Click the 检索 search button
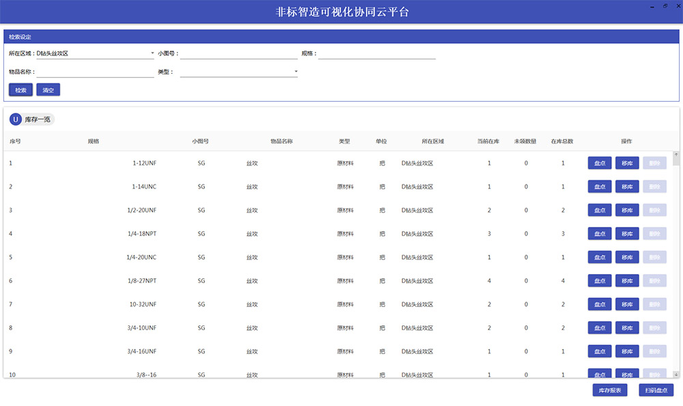 (x=20, y=90)
